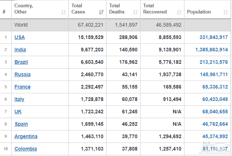The image size is (232, 156).
Task: Sort table by Country column arrows
Action: point(64,12)
